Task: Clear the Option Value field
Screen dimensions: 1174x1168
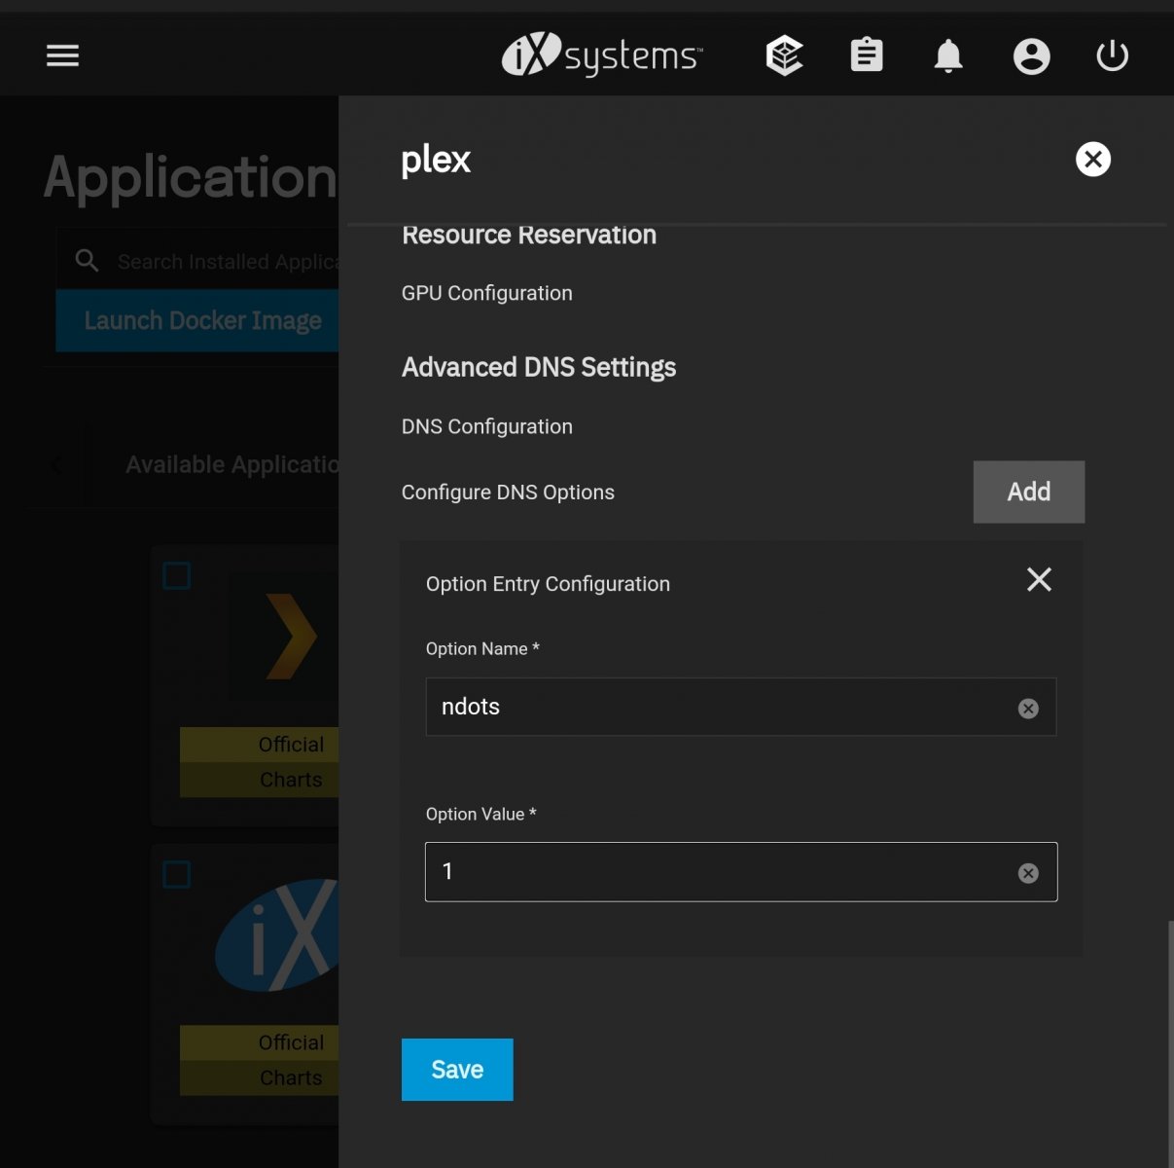Action: (1028, 873)
